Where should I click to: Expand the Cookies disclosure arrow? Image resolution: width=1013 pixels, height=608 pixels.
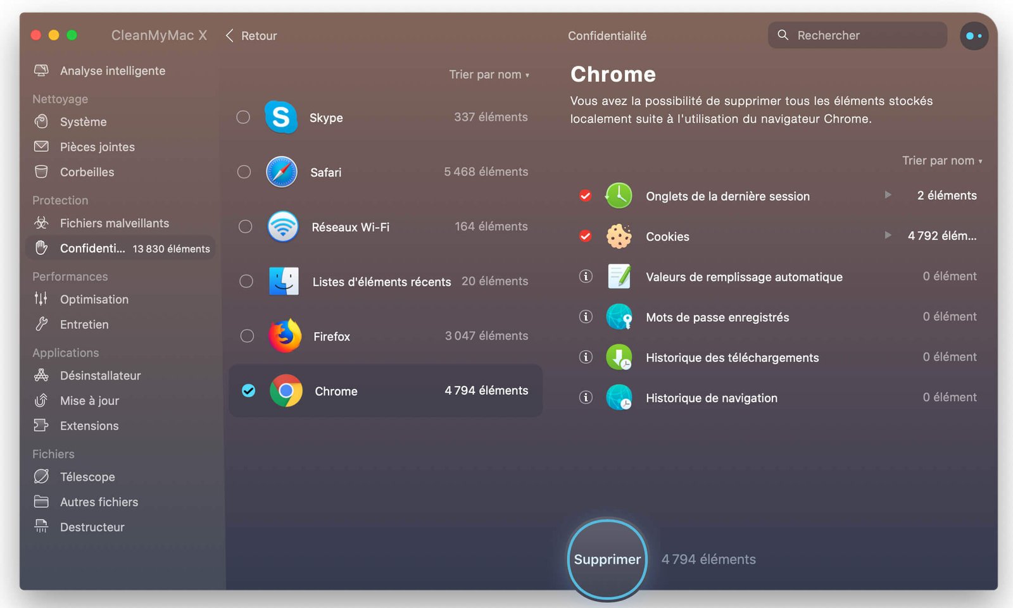click(x=888, y=235)
